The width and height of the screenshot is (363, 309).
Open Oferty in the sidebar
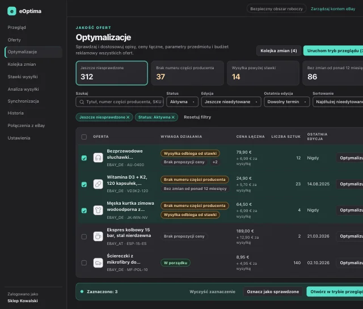click(14, 40)
